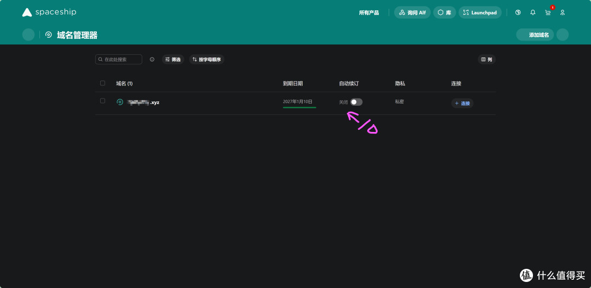The width and height of the screenshot is (591, 288).
Task: Open the 筛选 filter options
Action: pos(173,59)
